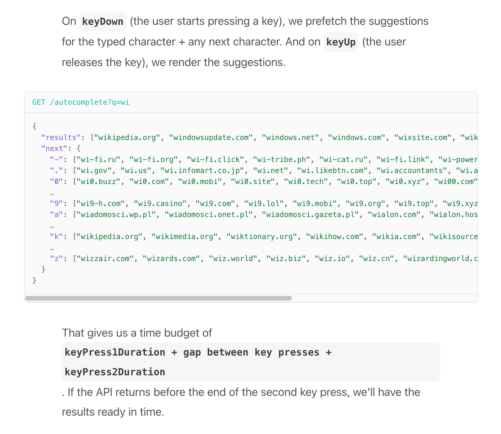This screenshot has height=434, width=501.
Task: Click the keyPress2Duration text
Action: click(x=115, y=372)
